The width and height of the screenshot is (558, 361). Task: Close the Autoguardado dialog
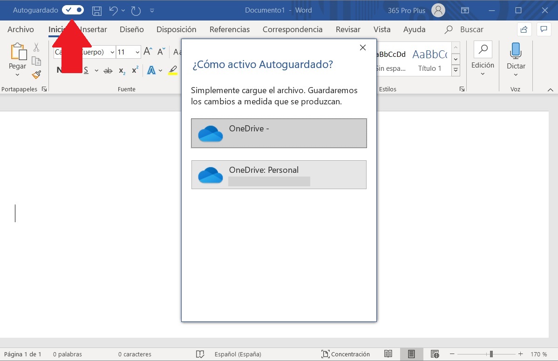pyautogui.click(x=363, y=48)
